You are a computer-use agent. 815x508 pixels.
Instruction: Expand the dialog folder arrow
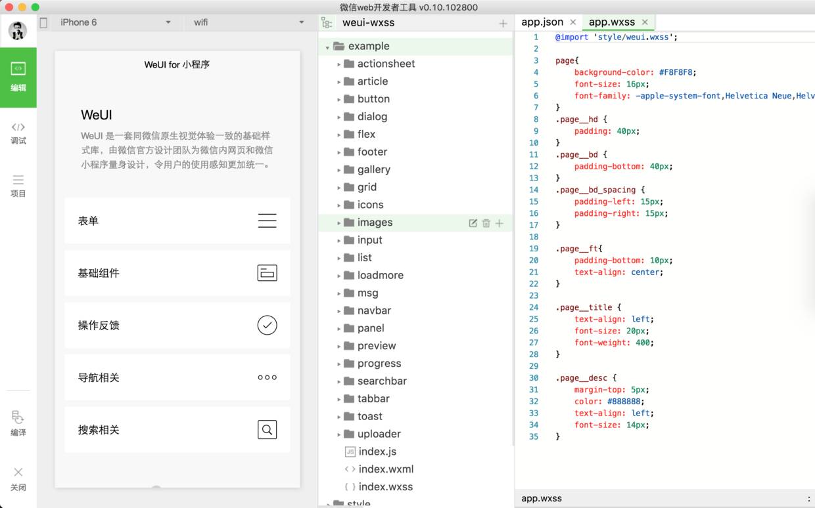pyautogui.click(x=339, y=117)
